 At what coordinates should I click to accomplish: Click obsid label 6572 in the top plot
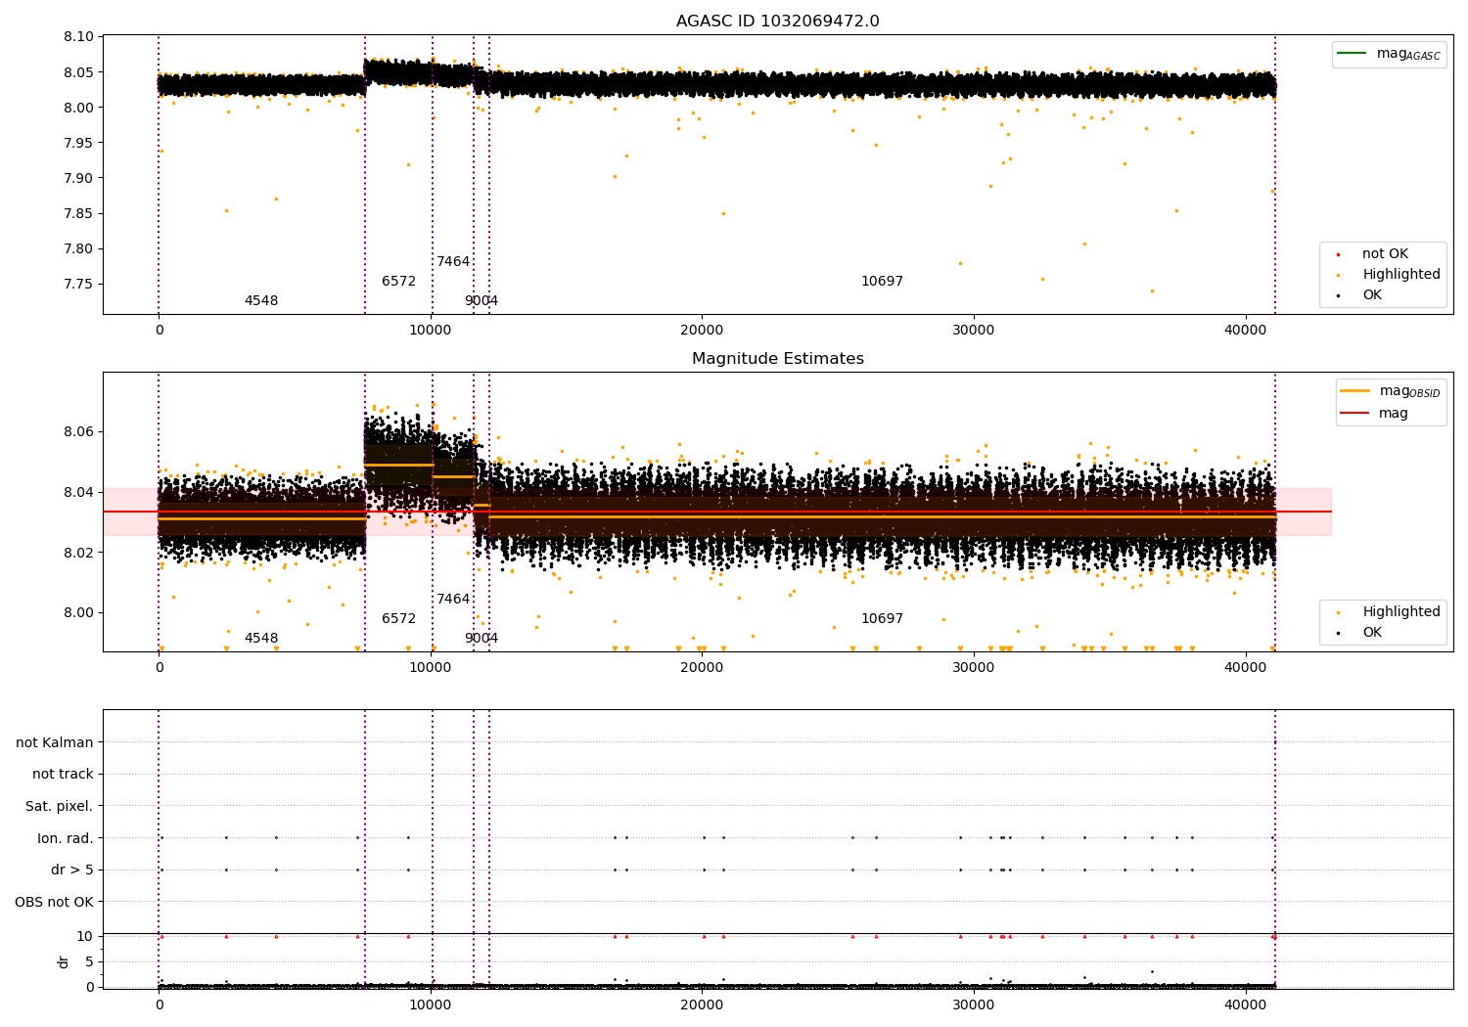click(399, 282)
